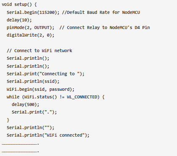The height and width of the screenshot is (156, 177).
Task: Click the Serial.println(ssid) line
Action: coord(33,81)
